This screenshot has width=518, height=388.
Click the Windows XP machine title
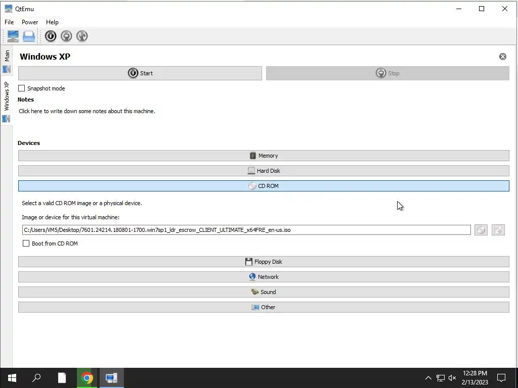pyautogui.click(x=45, y=57)
